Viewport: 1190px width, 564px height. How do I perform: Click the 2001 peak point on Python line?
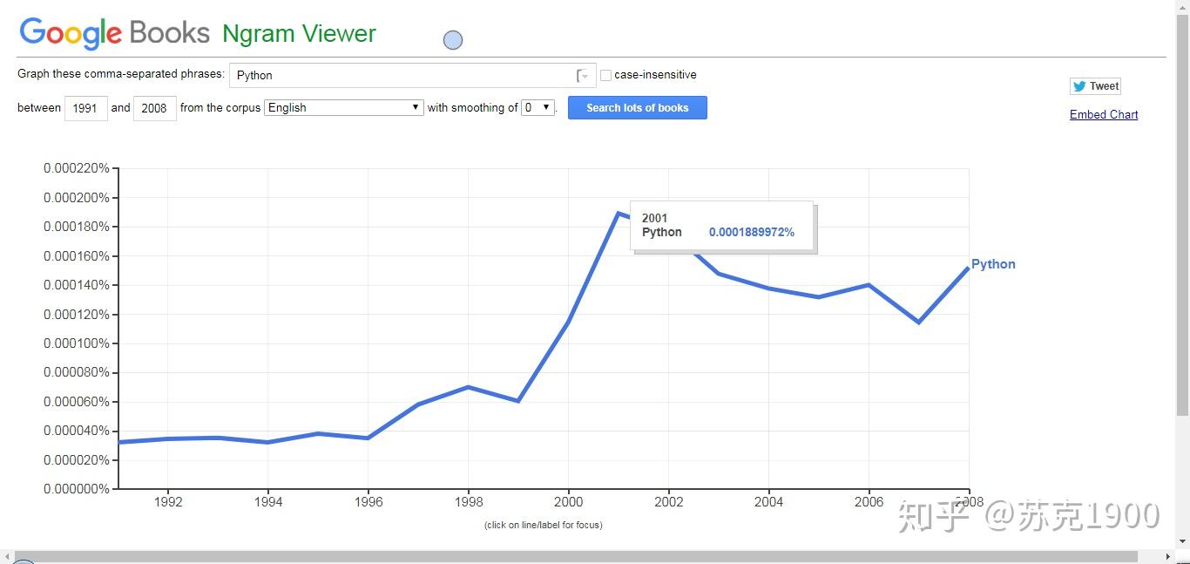coord(619,213)
